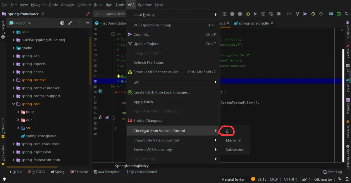The width and height of the screenshot is (351, 183).
Task: Open the Project panel three-dot options
Action: [80, 23]
